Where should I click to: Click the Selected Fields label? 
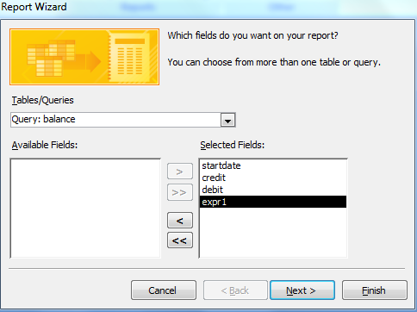233,145
